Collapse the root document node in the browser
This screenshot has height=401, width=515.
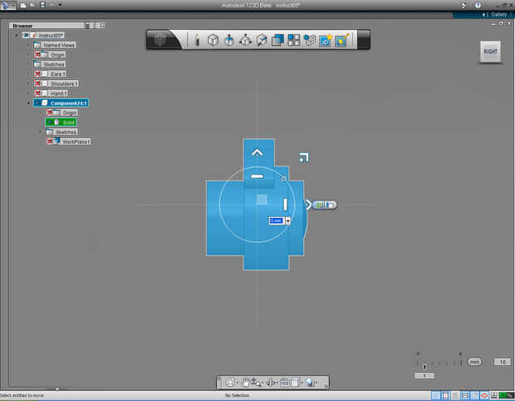pyautogui.click(x=17, y=35)
